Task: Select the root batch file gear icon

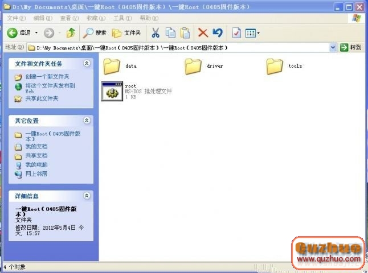Action: coord(112,91)
